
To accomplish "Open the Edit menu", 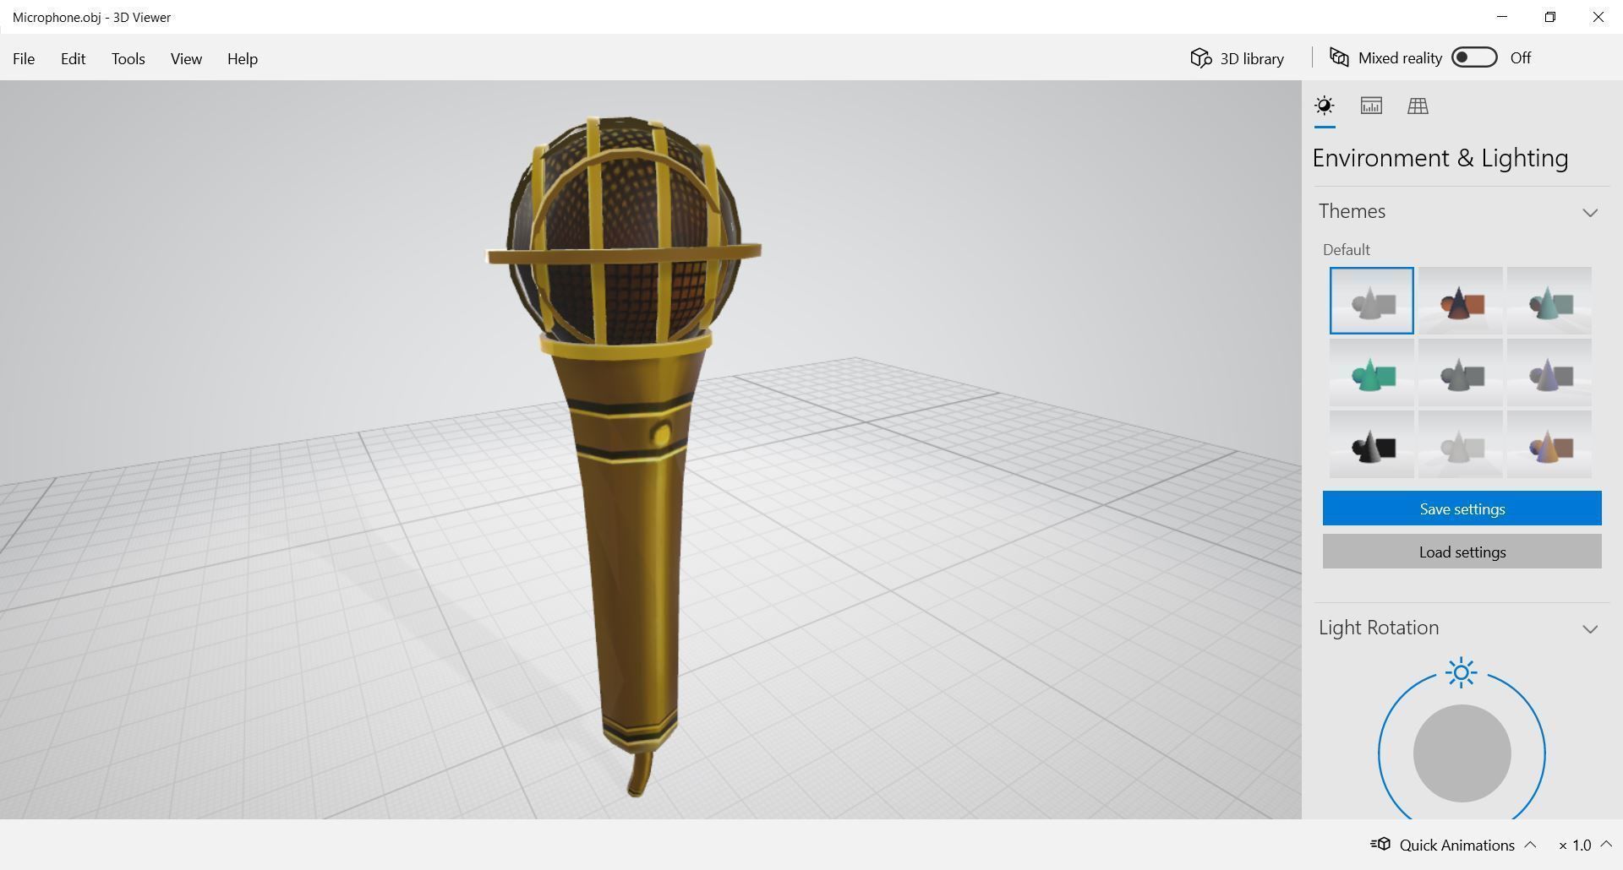I will pyautogui.click(x=73, y=58).
